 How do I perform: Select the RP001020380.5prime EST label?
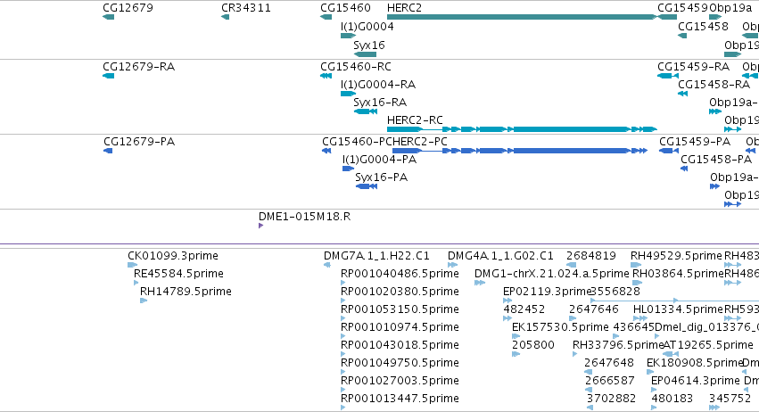click(400, 292)
